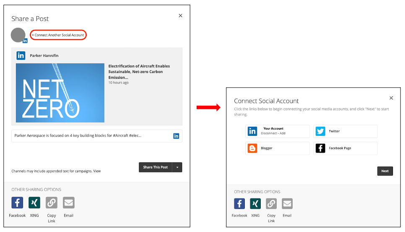Click Copy Link icon in Share a Post dialog
The height and width of the screenshot is (232, 405).
coord(52,203)
